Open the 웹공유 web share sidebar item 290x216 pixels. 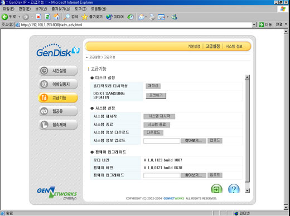(58, 111)
